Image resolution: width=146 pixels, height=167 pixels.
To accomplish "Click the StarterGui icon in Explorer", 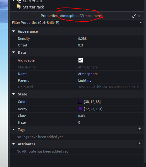I will click(19, 1).
